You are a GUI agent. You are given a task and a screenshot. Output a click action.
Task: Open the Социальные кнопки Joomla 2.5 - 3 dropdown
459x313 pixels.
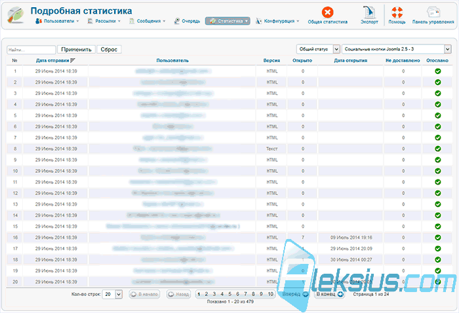(396, 49)
